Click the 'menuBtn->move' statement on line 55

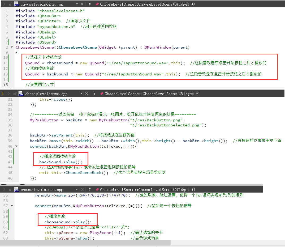(x=83, y=195)
